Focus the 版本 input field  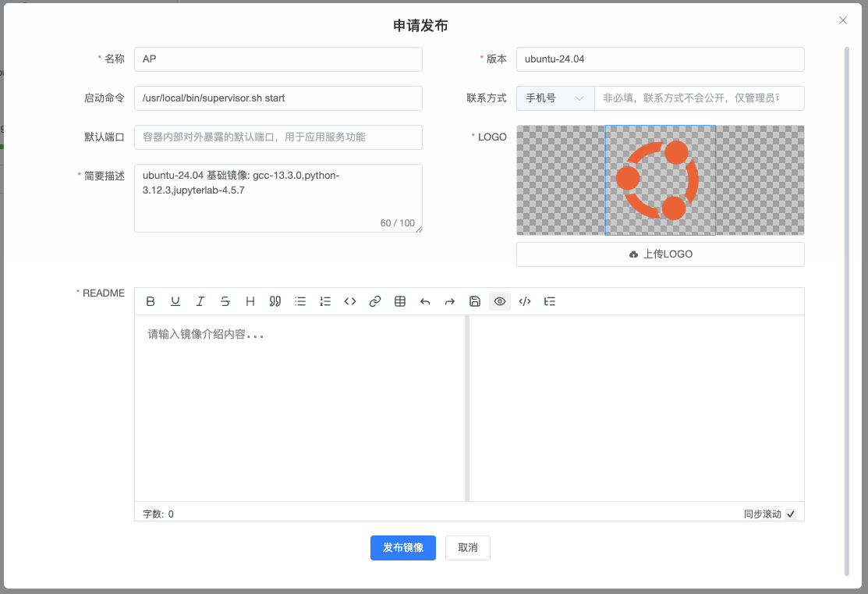click(x=661, y=59)
